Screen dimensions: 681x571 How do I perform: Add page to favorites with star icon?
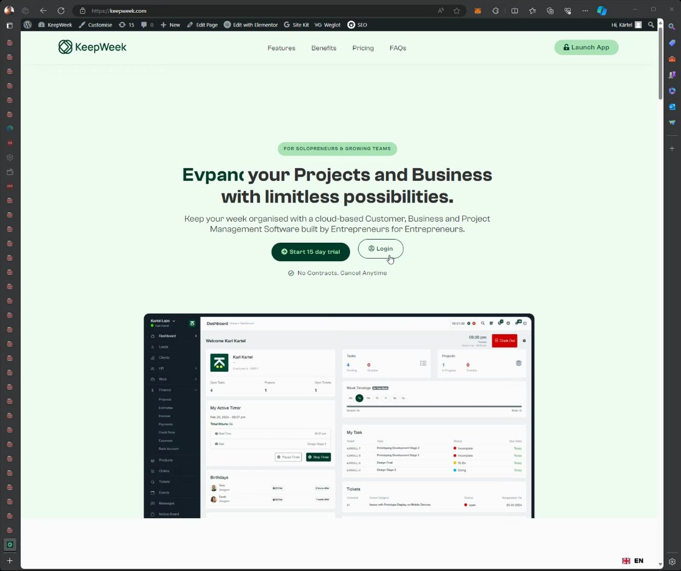click(x=456, y=11)
